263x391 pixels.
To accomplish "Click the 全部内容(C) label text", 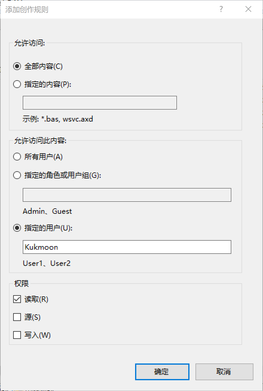I will pos(43,66).
